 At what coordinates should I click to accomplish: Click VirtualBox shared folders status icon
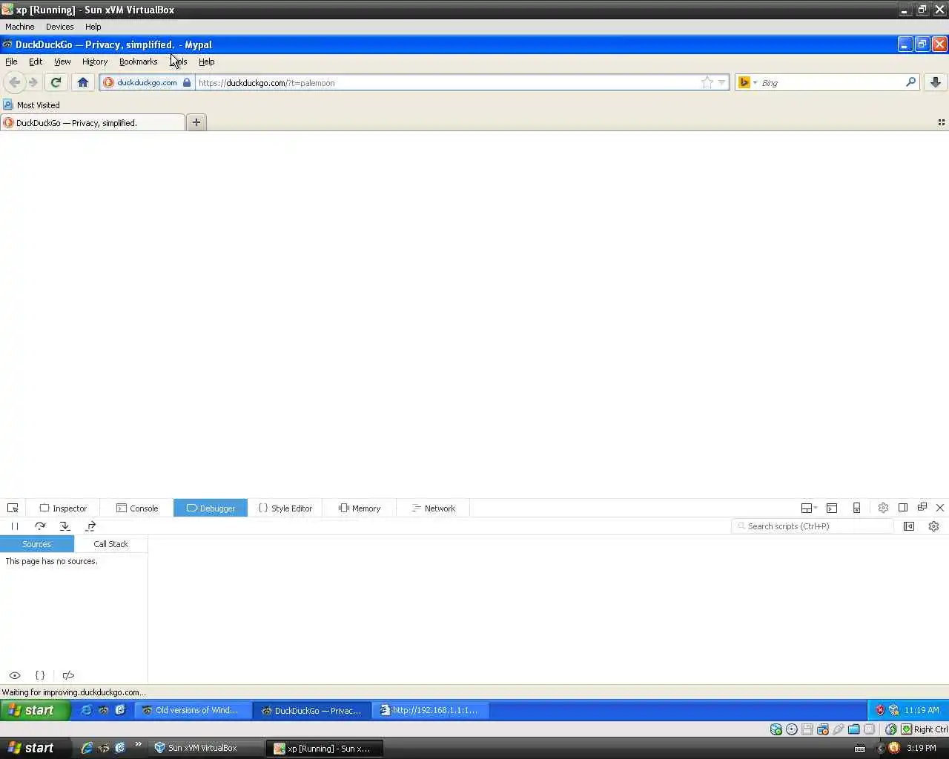coord(853,729)
